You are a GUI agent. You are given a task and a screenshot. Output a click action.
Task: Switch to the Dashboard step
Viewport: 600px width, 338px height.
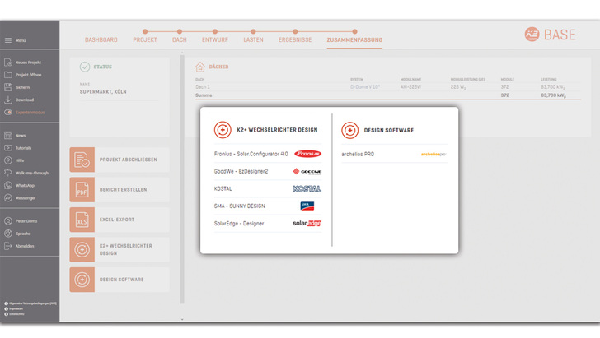pyautogui.click(x=101, y=39)
